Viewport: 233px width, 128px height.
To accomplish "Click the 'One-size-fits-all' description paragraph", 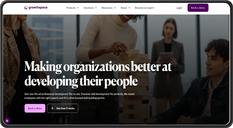I will click(x=80, y=96).
